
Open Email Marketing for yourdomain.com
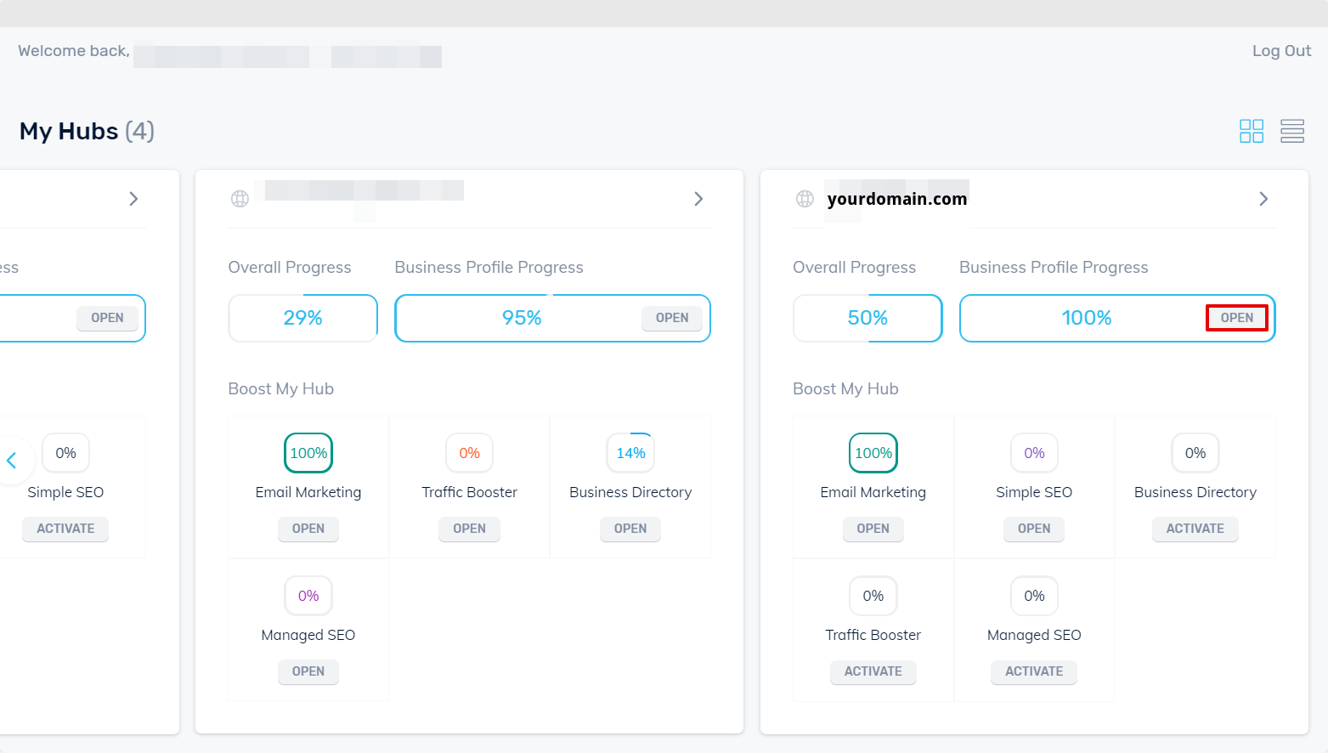(x=873, y=529)
